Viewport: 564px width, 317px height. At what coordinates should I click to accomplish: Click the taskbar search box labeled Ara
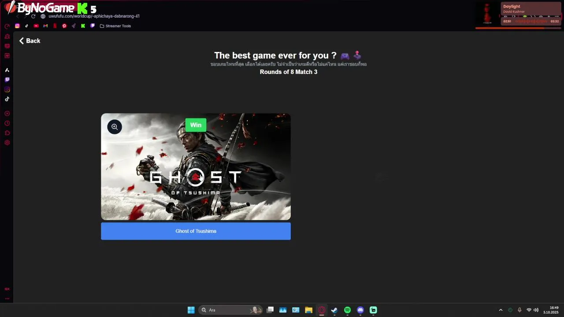(x=230, y=310)
